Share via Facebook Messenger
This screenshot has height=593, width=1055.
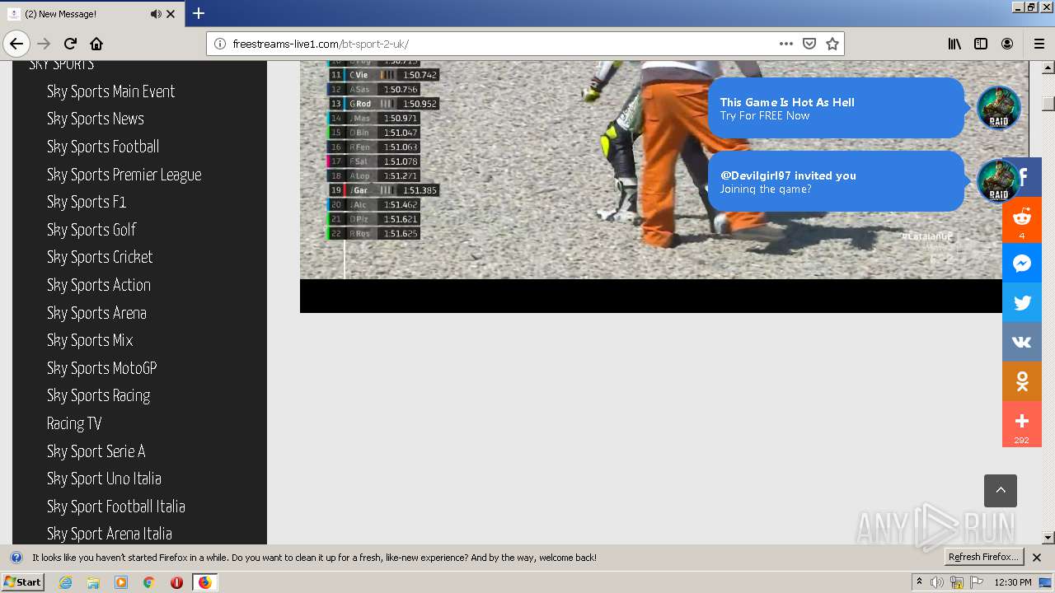coord(1022,263)
